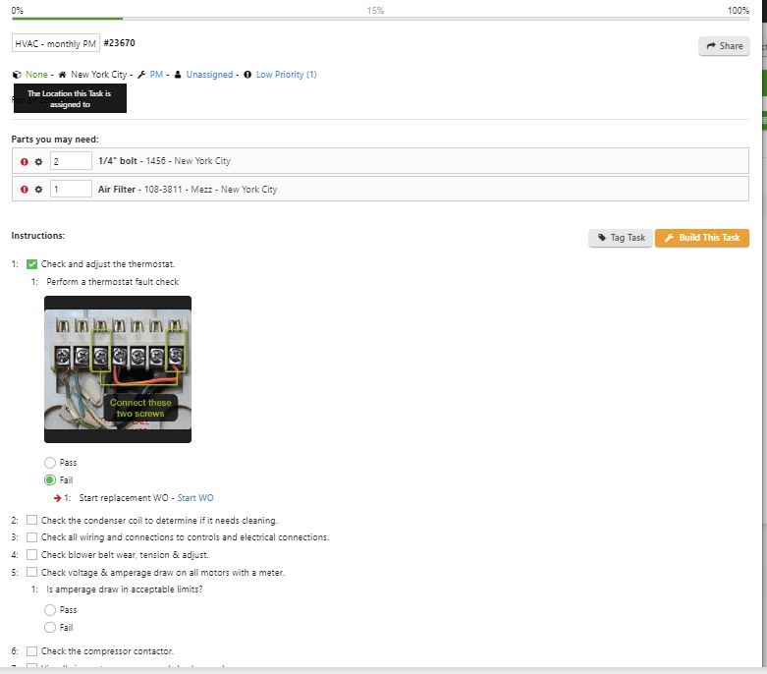The width and height of the screenshot is (767, 674).
Task: Open gear settings for the Air Filter part
Action: click(x=38, y=189)
